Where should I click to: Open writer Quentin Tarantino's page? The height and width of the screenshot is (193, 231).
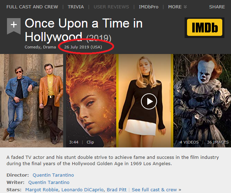pos(49,182)
